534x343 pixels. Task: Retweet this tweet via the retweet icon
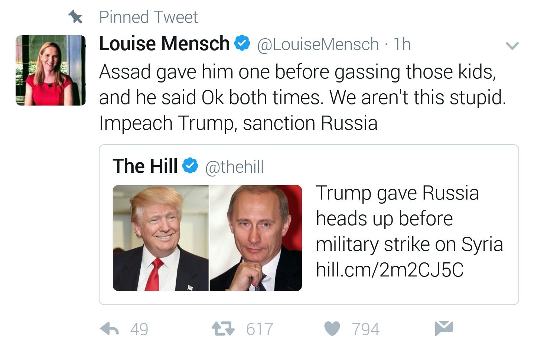(x=223, y=329)
